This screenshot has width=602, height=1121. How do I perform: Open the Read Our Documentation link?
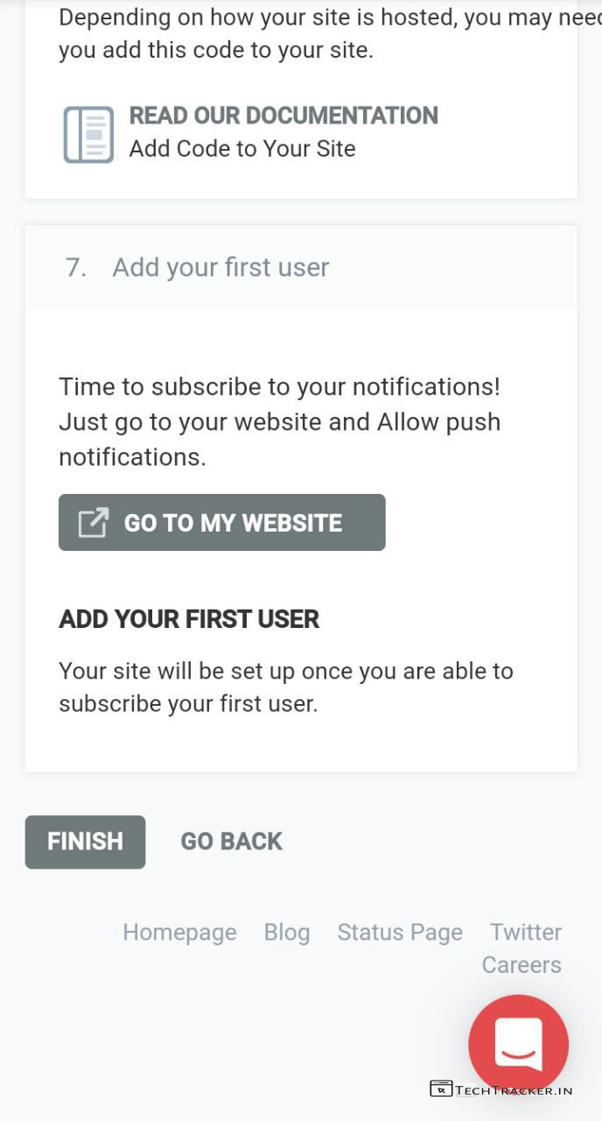coord(283,116)
